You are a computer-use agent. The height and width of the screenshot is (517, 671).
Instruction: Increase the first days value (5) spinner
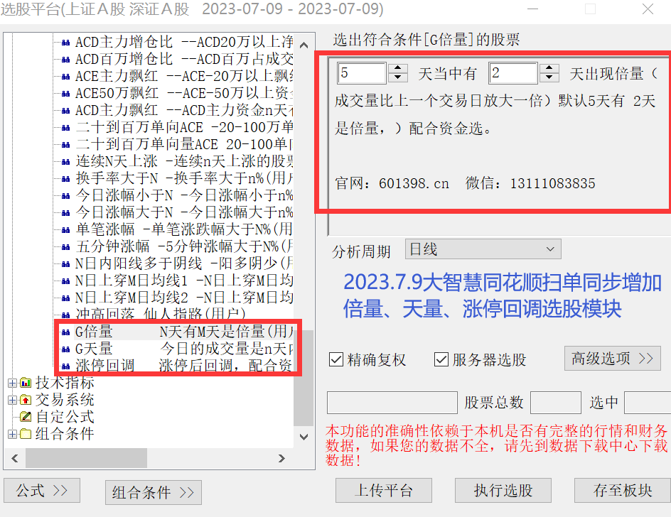click(397, 68)
